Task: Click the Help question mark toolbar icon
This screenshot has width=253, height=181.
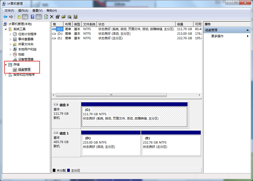Action: 32,17
